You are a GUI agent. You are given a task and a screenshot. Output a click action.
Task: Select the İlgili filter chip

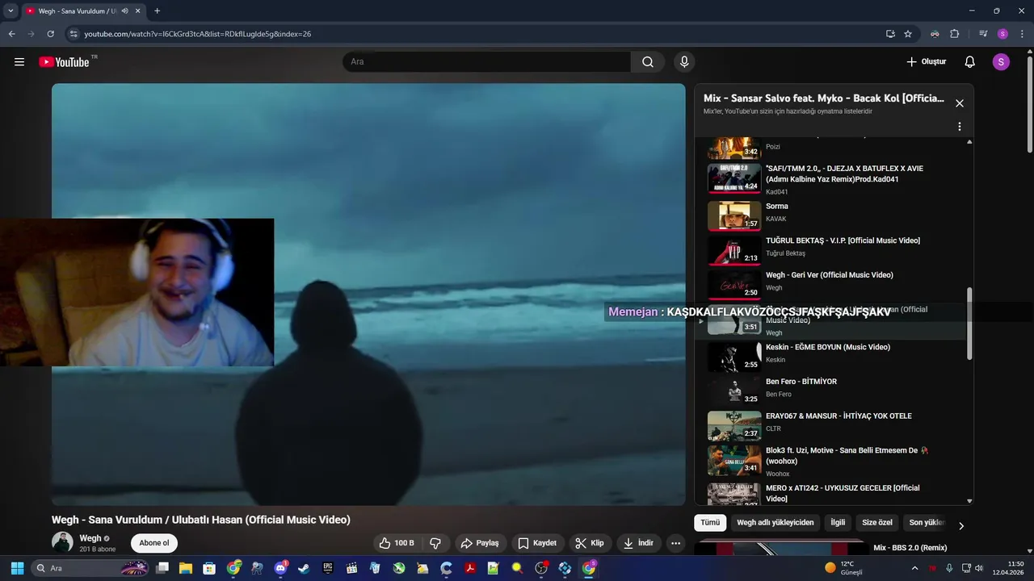coord(838,523)
